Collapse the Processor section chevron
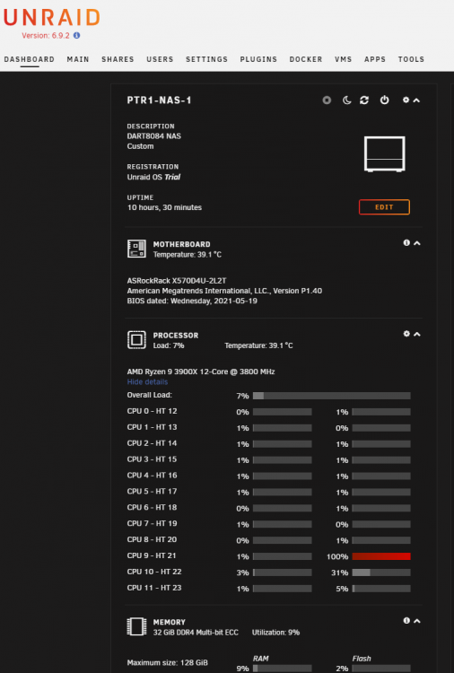Viewport: 454px width, 673px height. tap(416, 334)
